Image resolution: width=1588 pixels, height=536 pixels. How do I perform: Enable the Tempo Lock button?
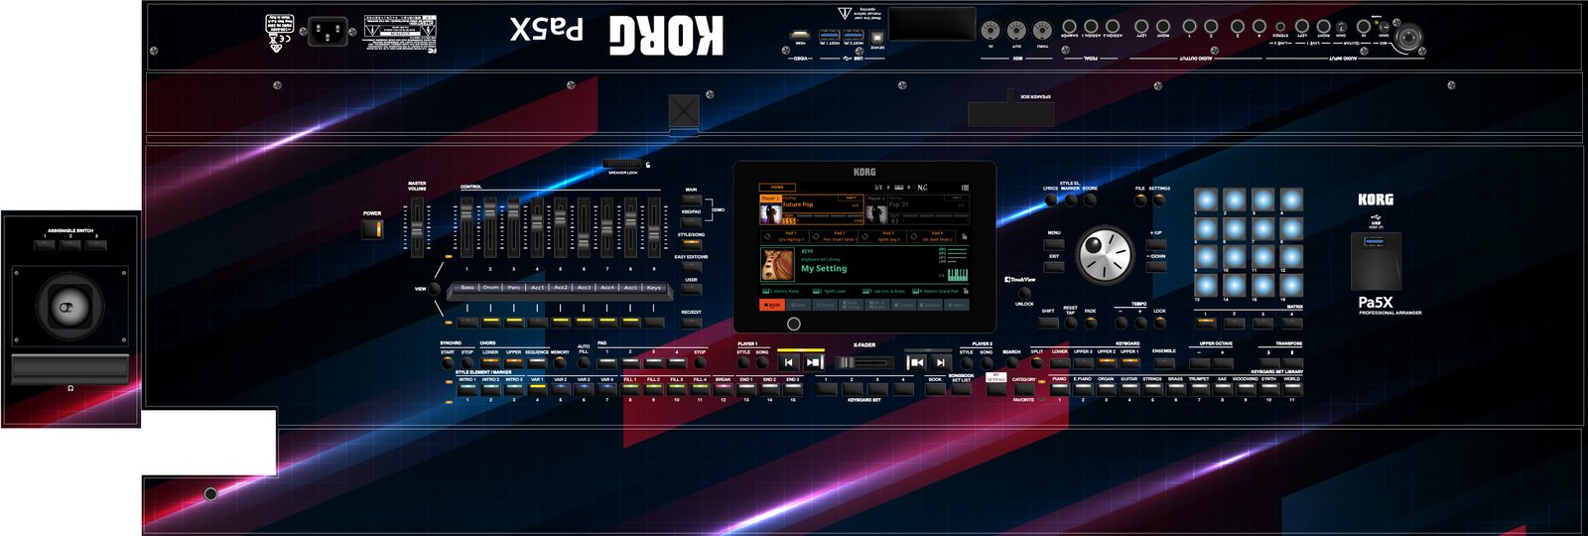[1159, 323]
